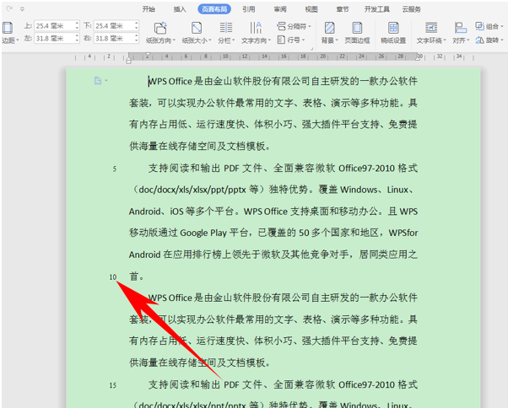The height and width of the screenshot is (408, 508).
Task: Switch to the 开发工具 tab
Action: click(x=377, y=9)
